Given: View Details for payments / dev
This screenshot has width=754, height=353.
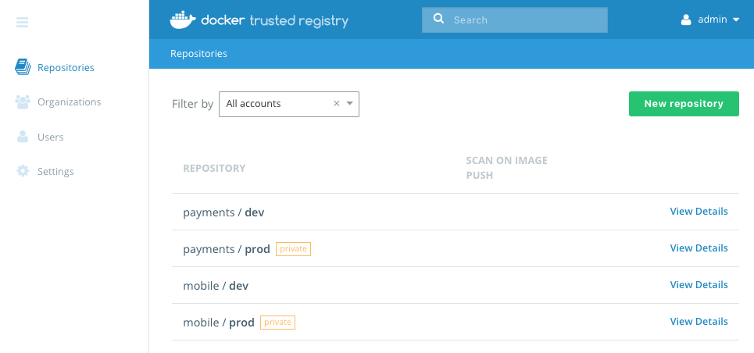Looking at the screenshot, I should (699, 212).
